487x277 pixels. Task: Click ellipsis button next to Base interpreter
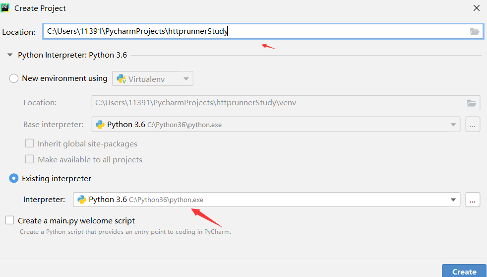point(473,125)
